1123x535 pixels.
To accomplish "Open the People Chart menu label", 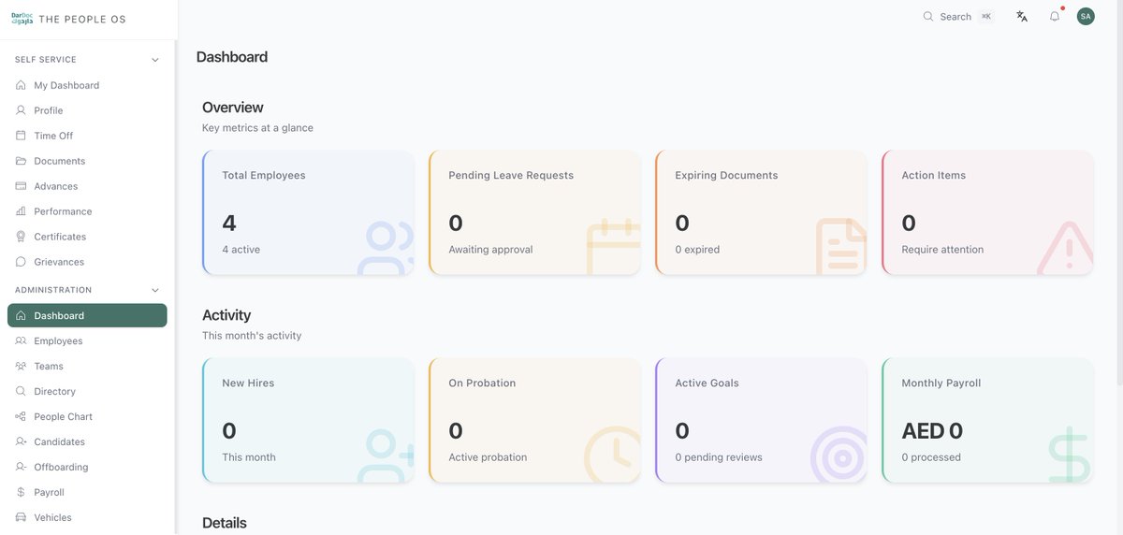I will point(64,417).
